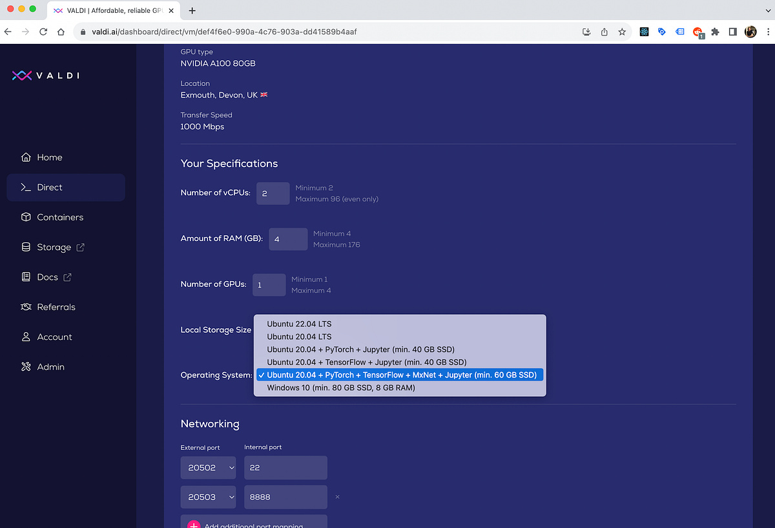
Task: Click the 'Networking' section heading
Action: [210, 424]
